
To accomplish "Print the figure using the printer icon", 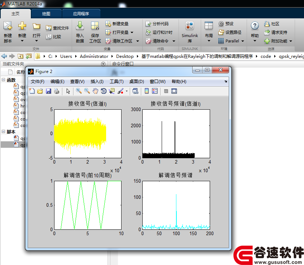I will tap(57, 91).
